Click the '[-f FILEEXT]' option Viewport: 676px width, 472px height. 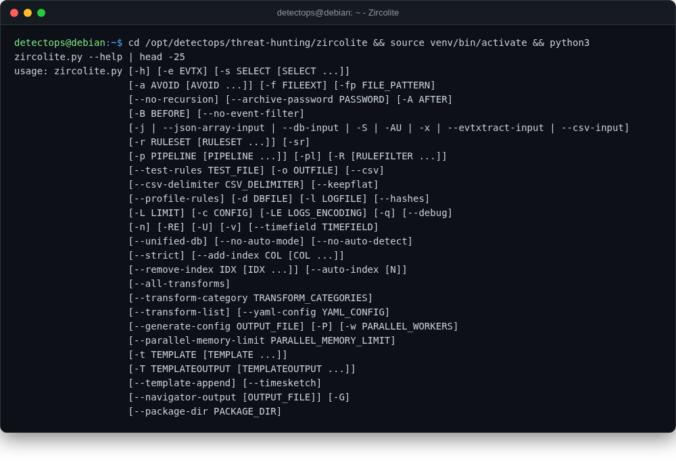tap(293, 85)
